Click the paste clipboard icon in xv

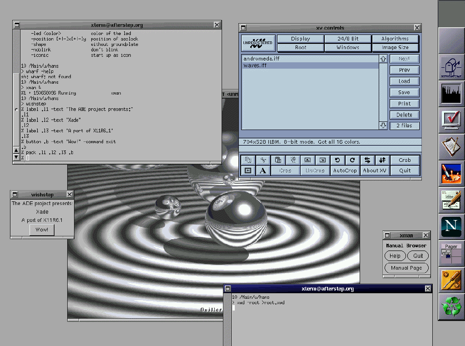[x=278, y=160]
